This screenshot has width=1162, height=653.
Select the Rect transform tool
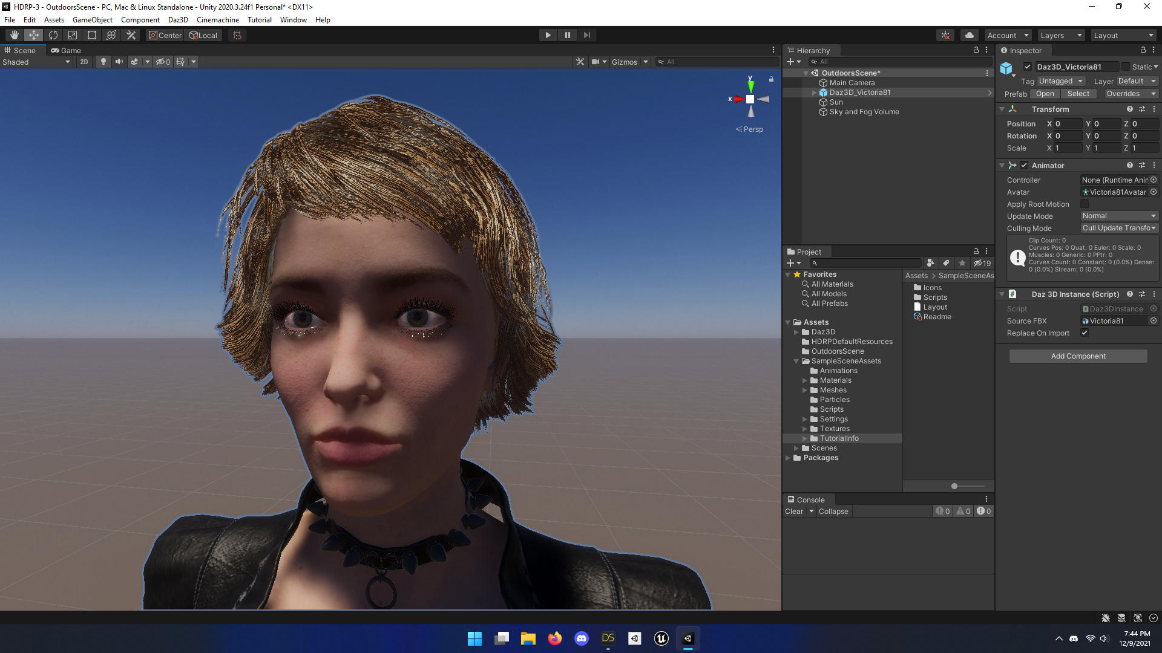click(x=92, y=35)
